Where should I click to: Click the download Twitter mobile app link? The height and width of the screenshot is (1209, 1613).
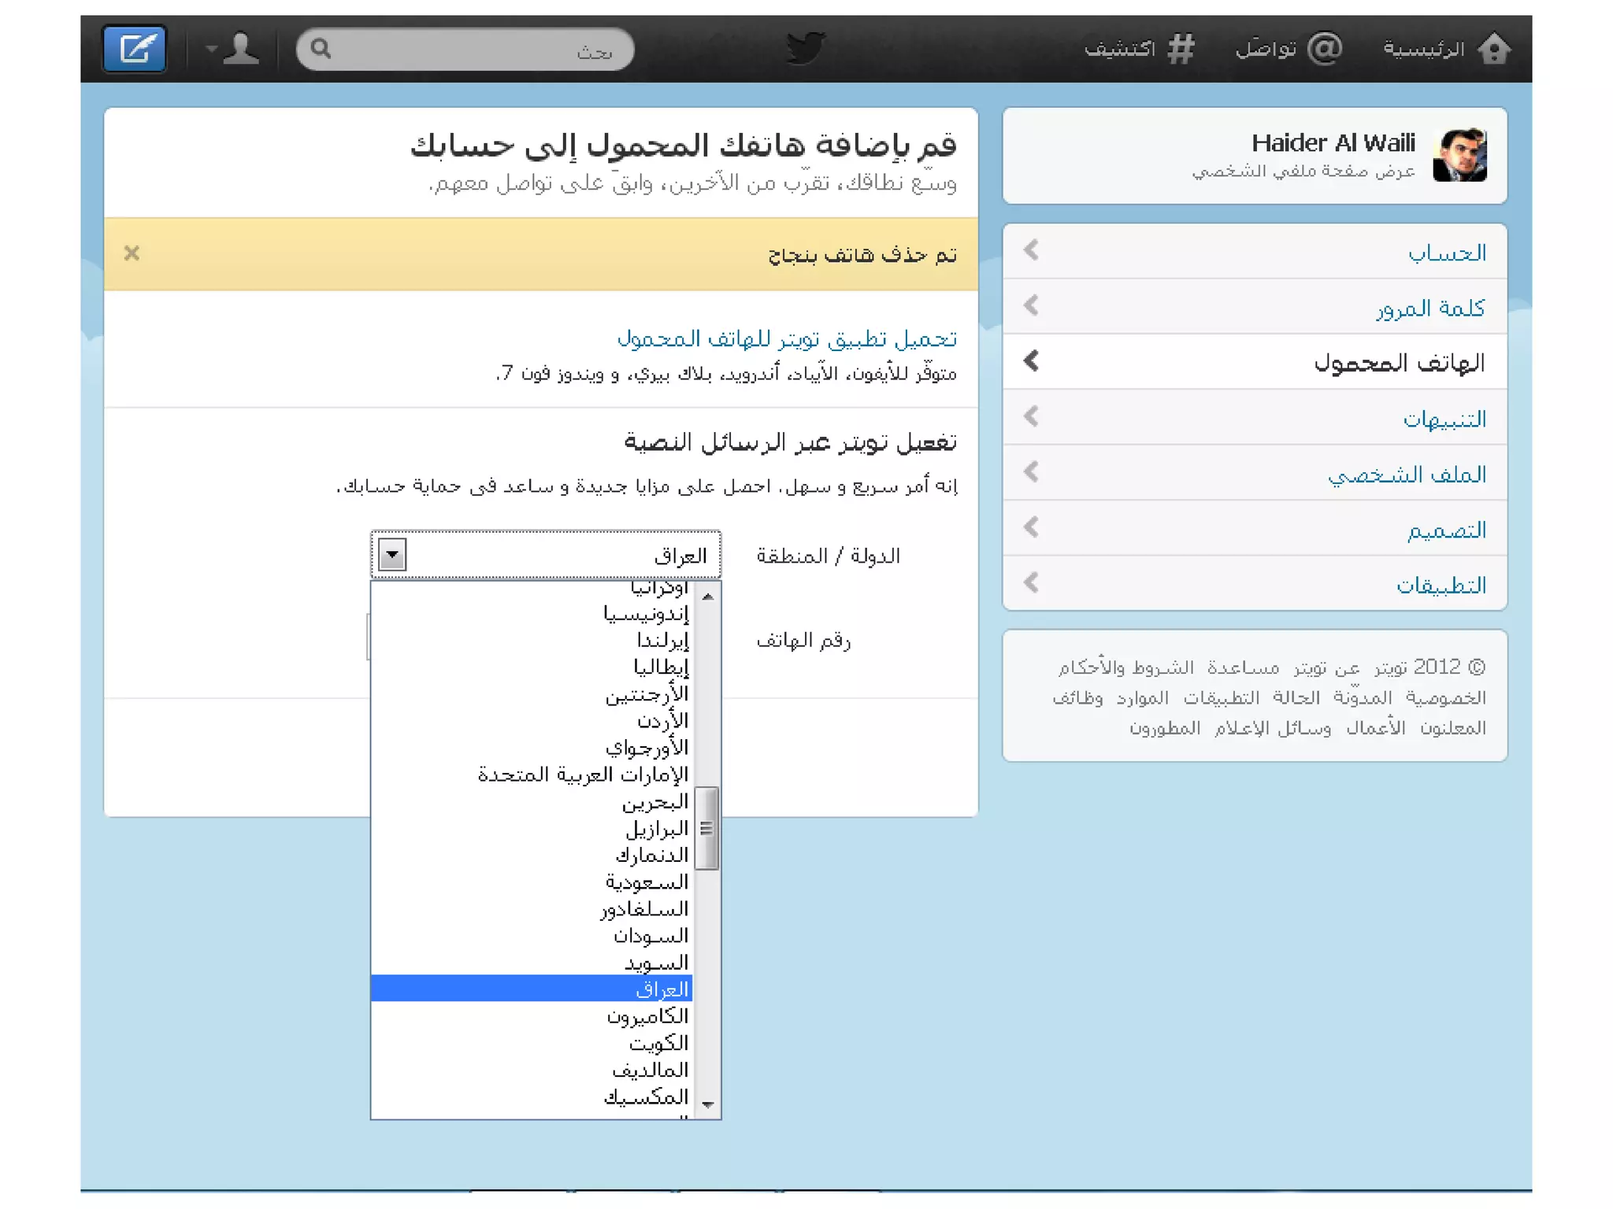786,338
